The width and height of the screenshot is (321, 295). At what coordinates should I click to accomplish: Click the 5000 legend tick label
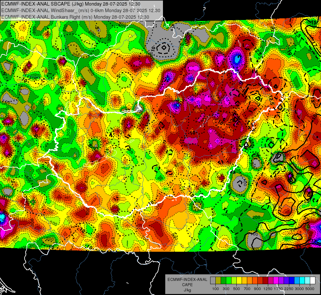coord(310,289)
